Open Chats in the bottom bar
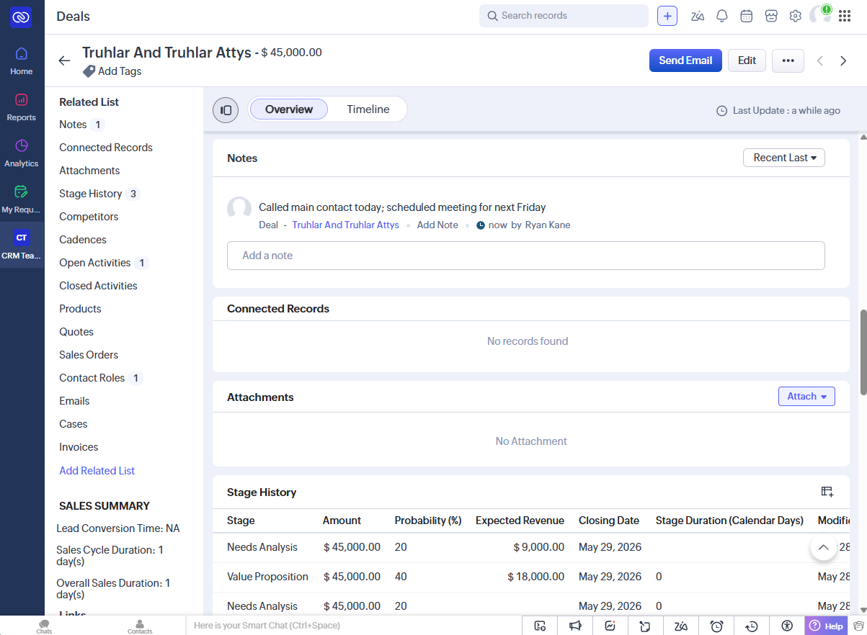 coord(44,626)
